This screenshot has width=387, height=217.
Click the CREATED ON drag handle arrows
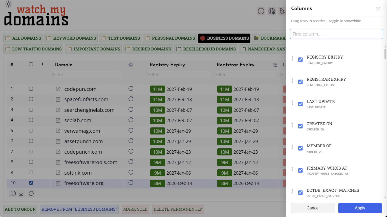[292, 125]
